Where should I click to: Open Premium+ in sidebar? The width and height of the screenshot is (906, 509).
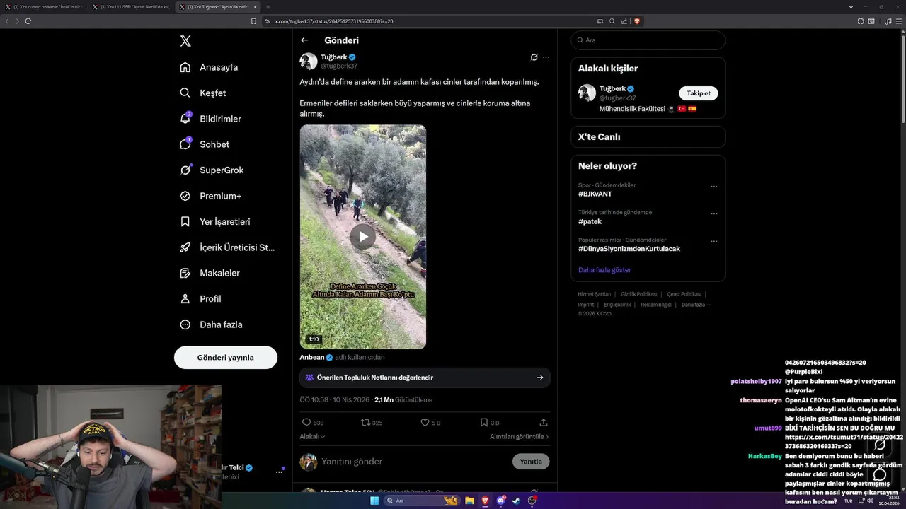coord(210,196)
